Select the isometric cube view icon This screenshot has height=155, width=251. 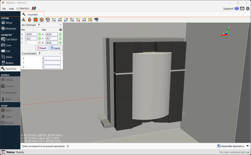pos(48,20)
